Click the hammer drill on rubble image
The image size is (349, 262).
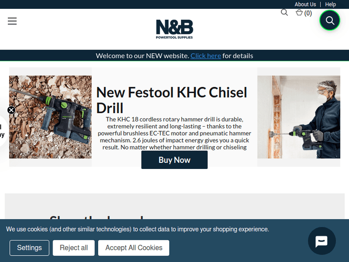coord(50,117)
